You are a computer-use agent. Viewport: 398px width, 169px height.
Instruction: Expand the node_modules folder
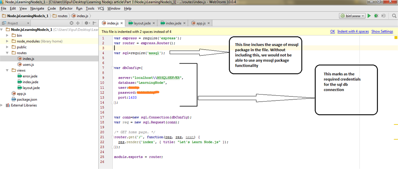coord(7,41)
